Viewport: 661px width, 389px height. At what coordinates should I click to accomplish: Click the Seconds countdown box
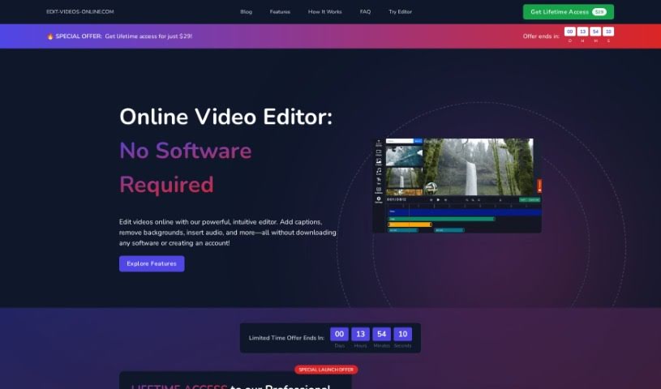(x=402, y=334)
